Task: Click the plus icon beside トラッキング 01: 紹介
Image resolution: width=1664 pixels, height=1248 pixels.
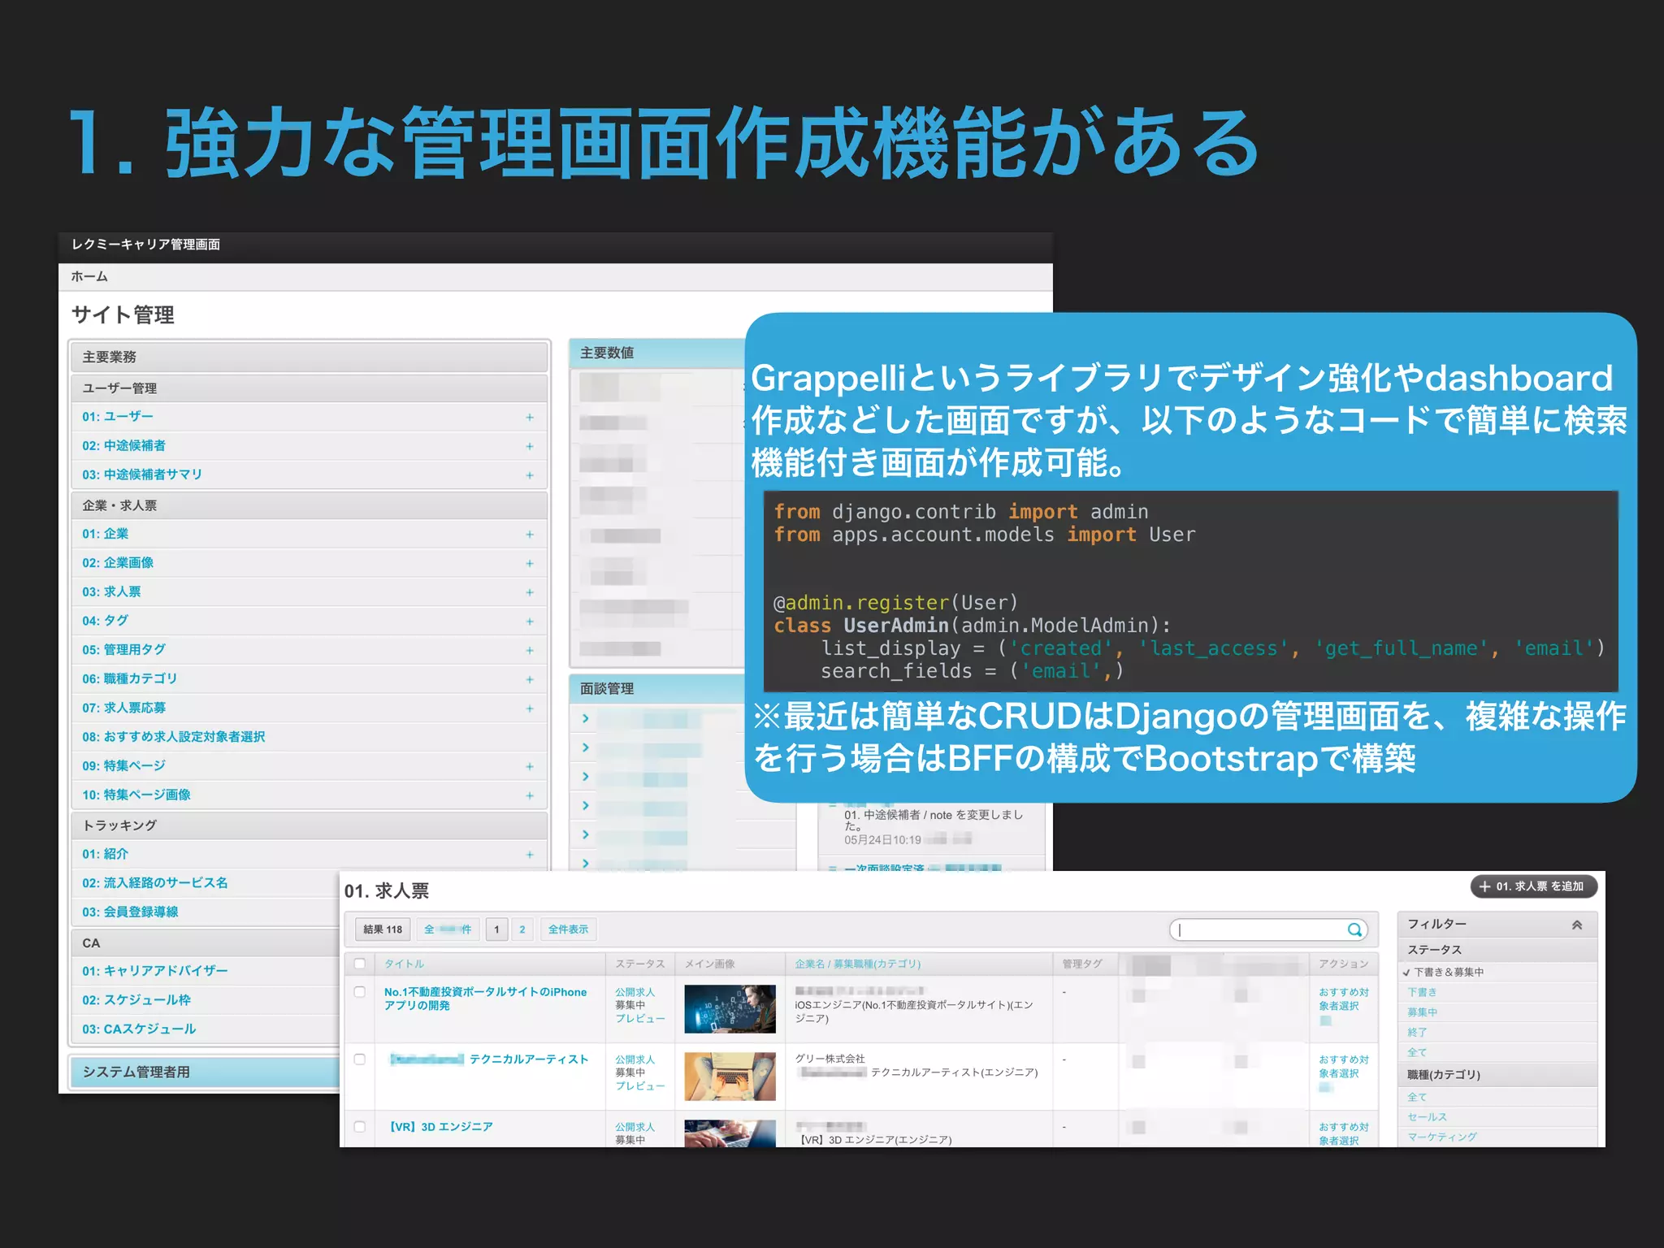Action: (x=529, y=854)
